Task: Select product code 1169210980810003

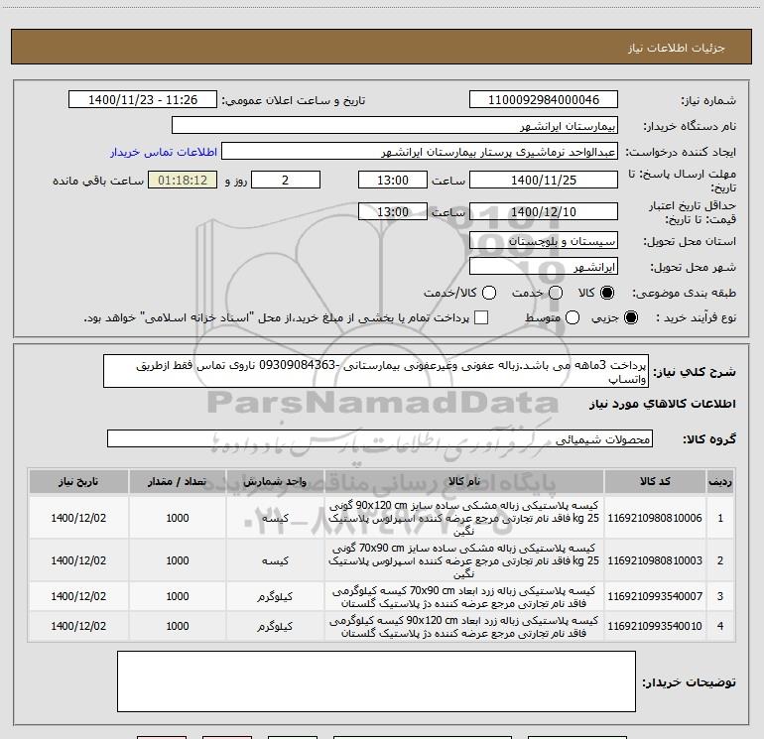Action: 655,560
